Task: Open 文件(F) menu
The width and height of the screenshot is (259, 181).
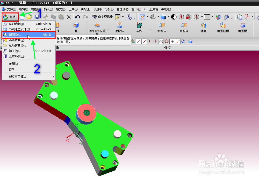Action: [x=11, y=9]
